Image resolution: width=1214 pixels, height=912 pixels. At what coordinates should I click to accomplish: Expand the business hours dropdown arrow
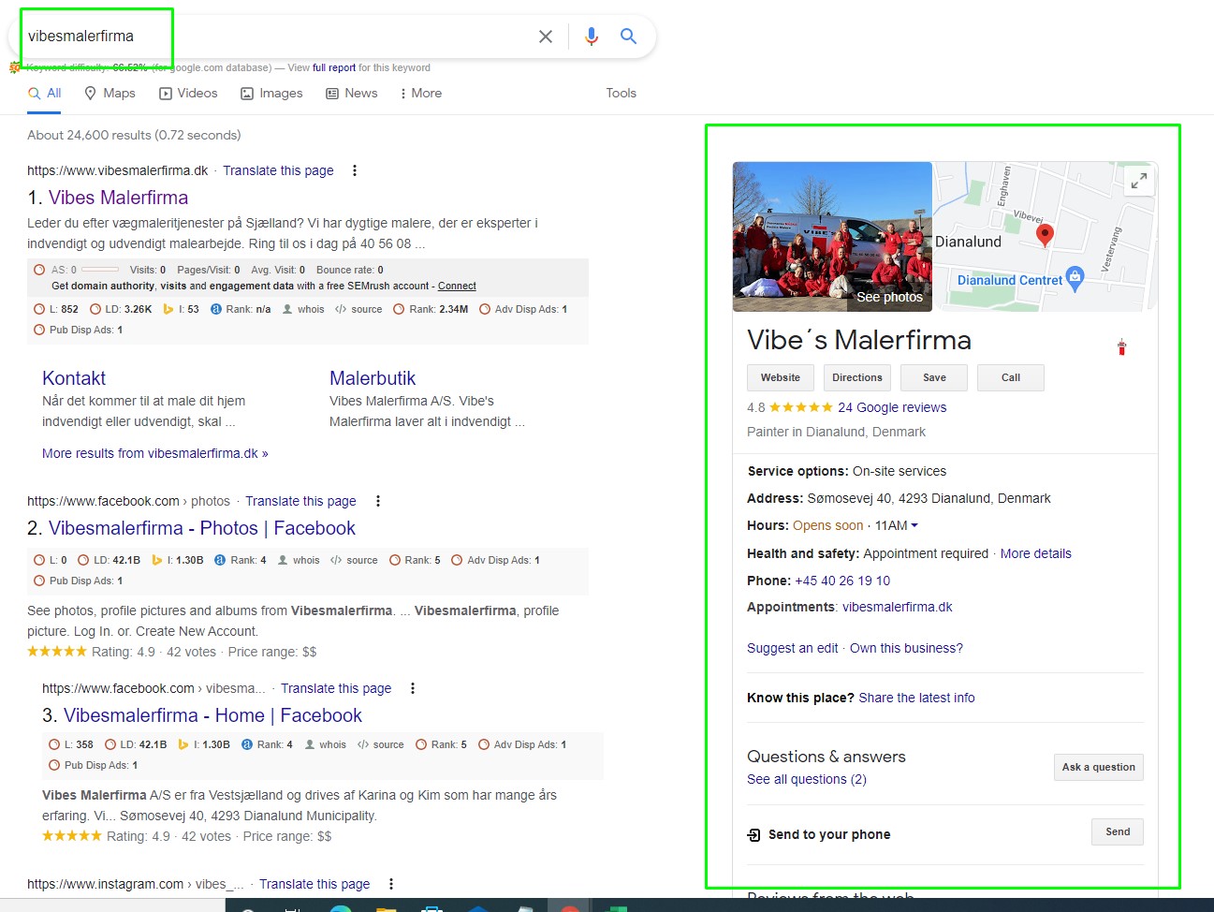pyautogui.click(x=914, y=525)
